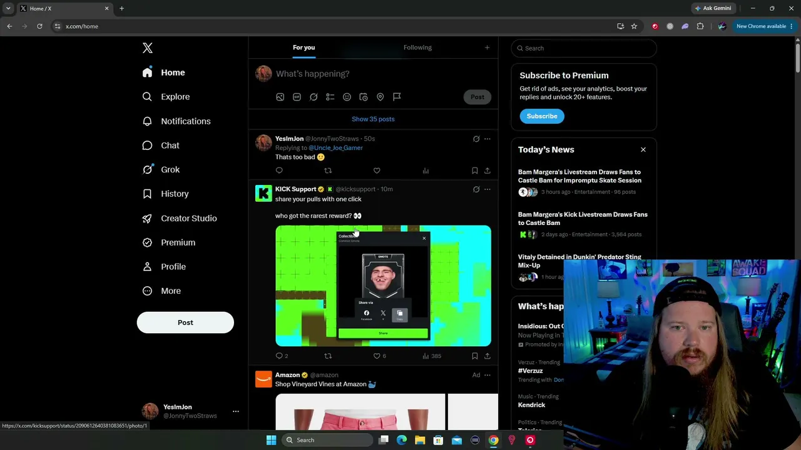Screen dimensions: 801x450
Task: Open the KICK Support post image
Action: pos(383,286)
